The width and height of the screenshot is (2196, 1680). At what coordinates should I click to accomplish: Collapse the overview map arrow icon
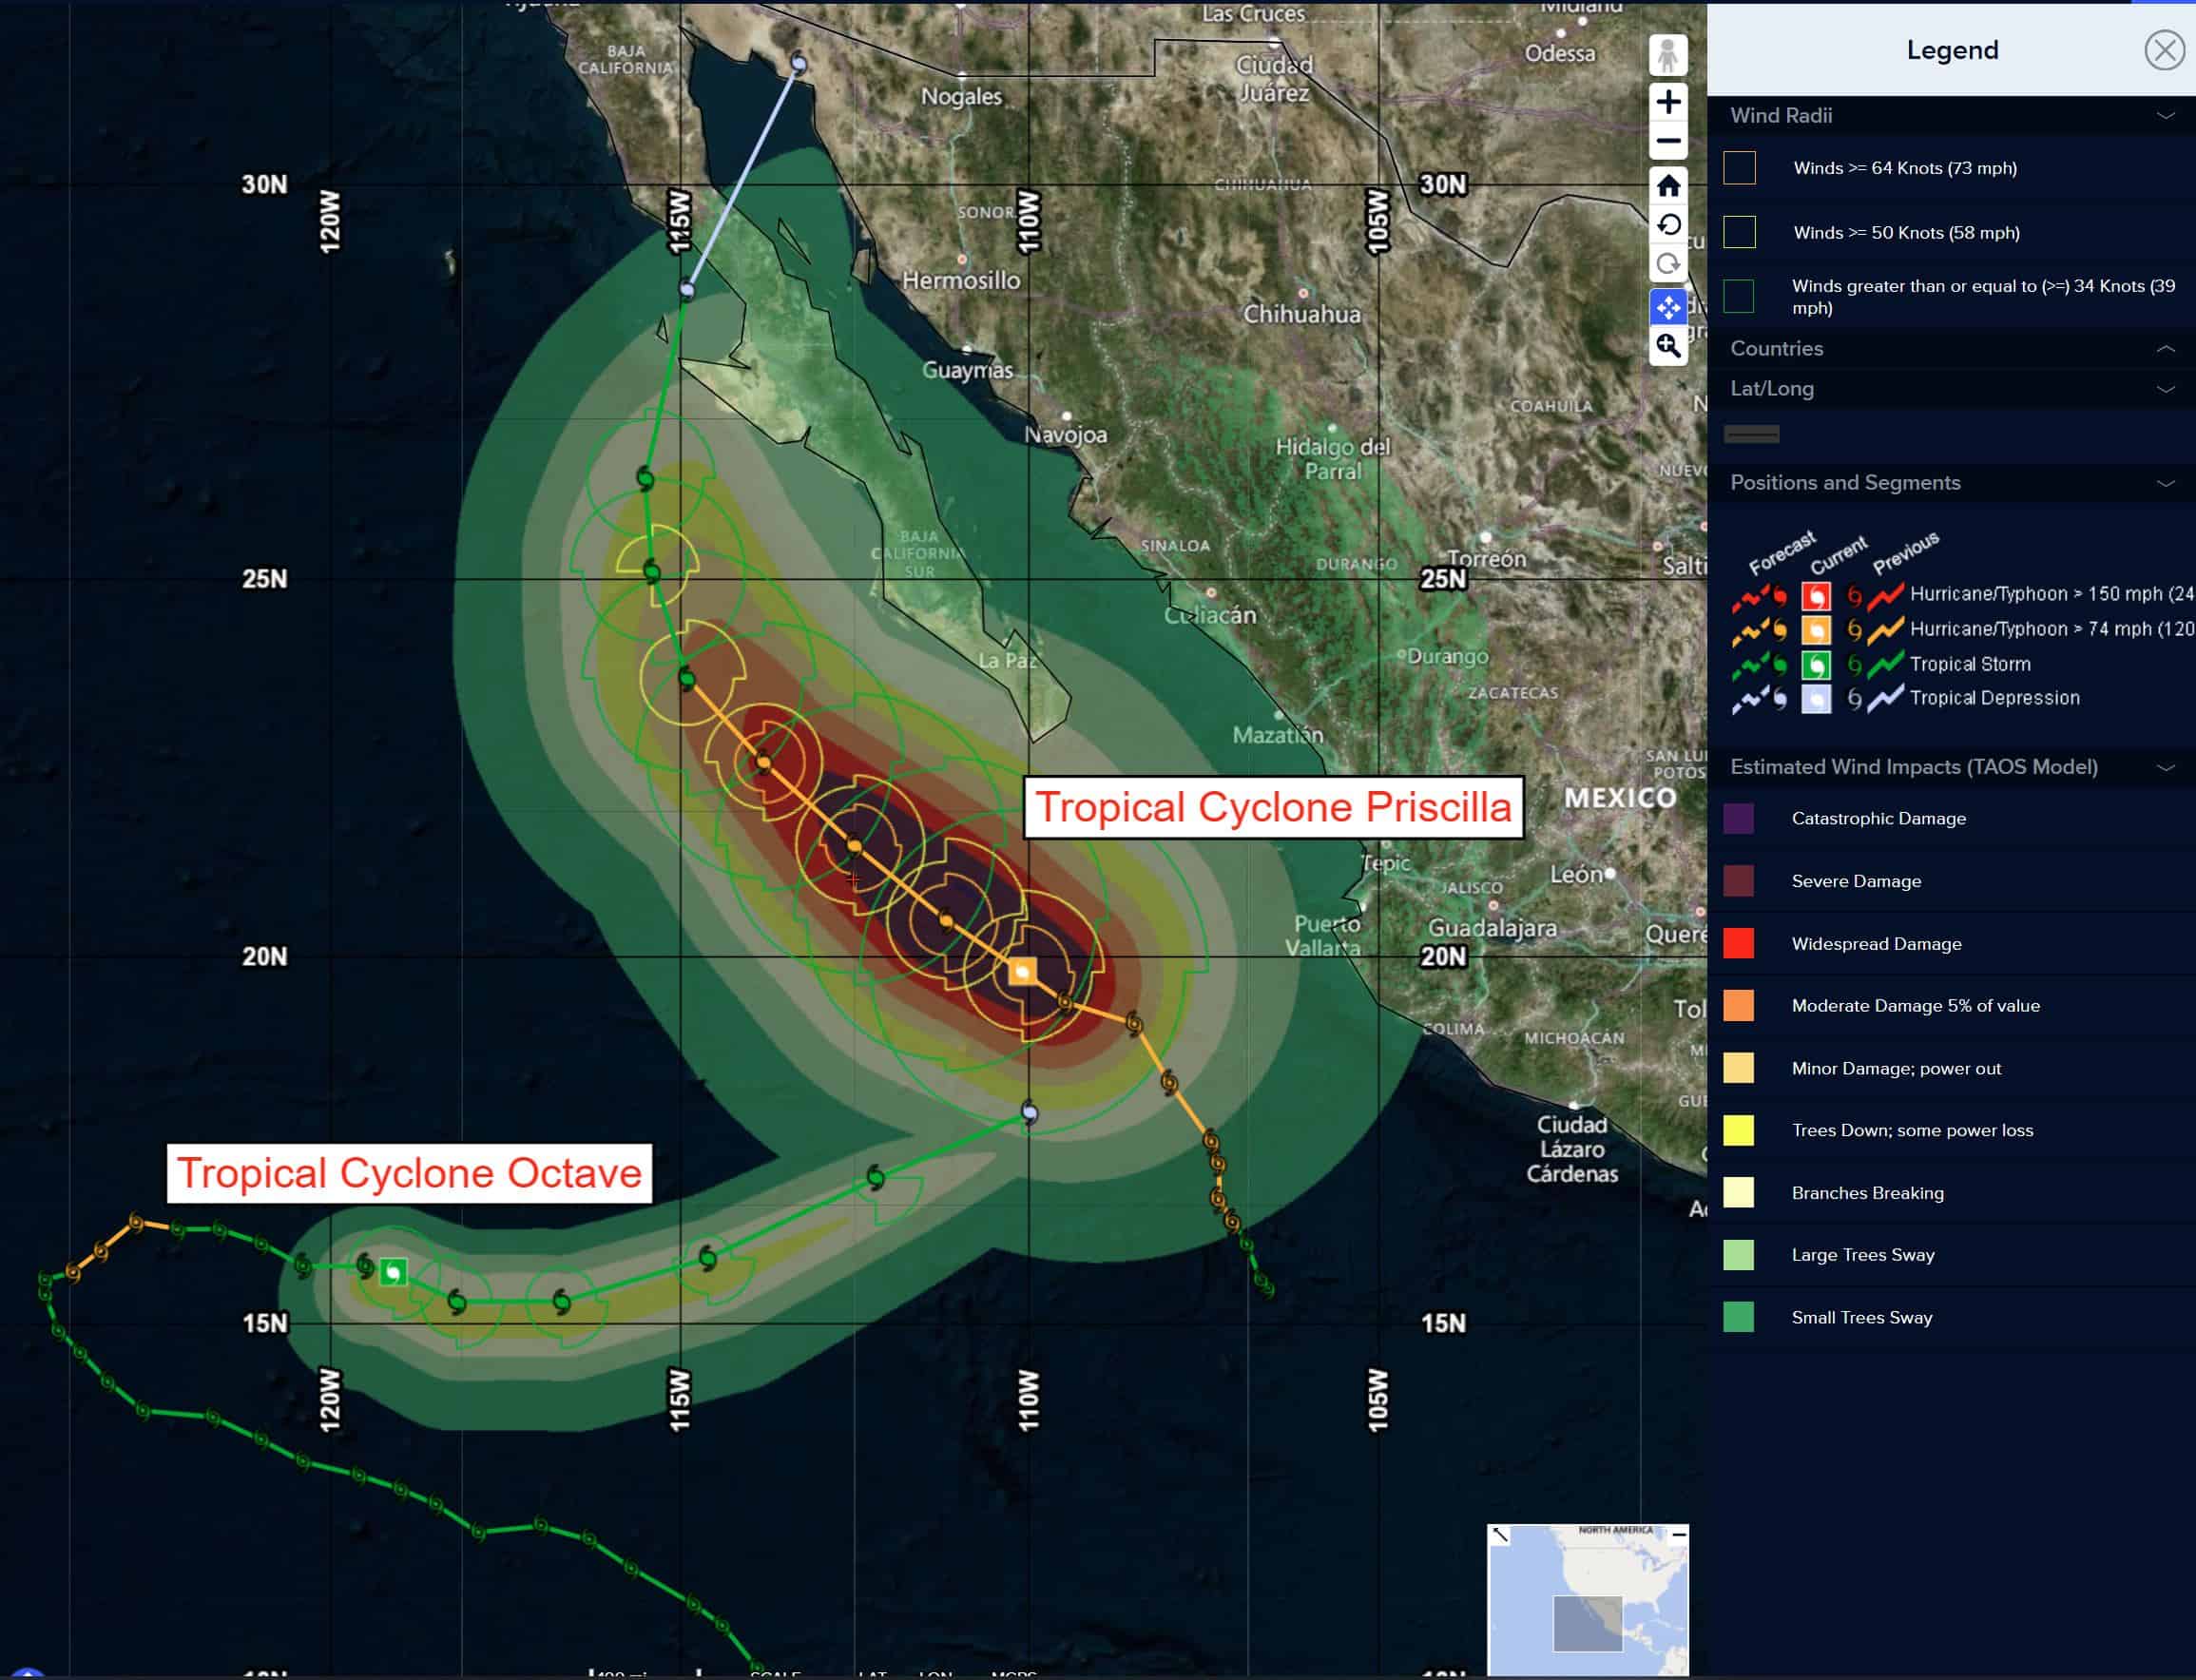pos(1500,1535)
